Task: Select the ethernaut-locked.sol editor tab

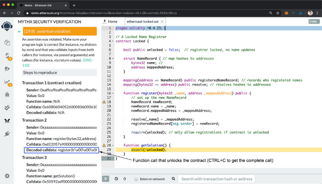Action: pyautogui.click(x=143, y=22)
